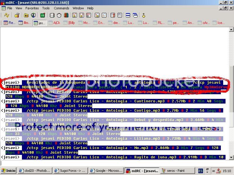Switch to the An... query tab
Image resolution: width=234 pixels, height=175 pixels.
click(189, 23)
